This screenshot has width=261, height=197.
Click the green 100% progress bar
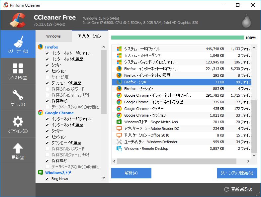[x=178, y=38]
